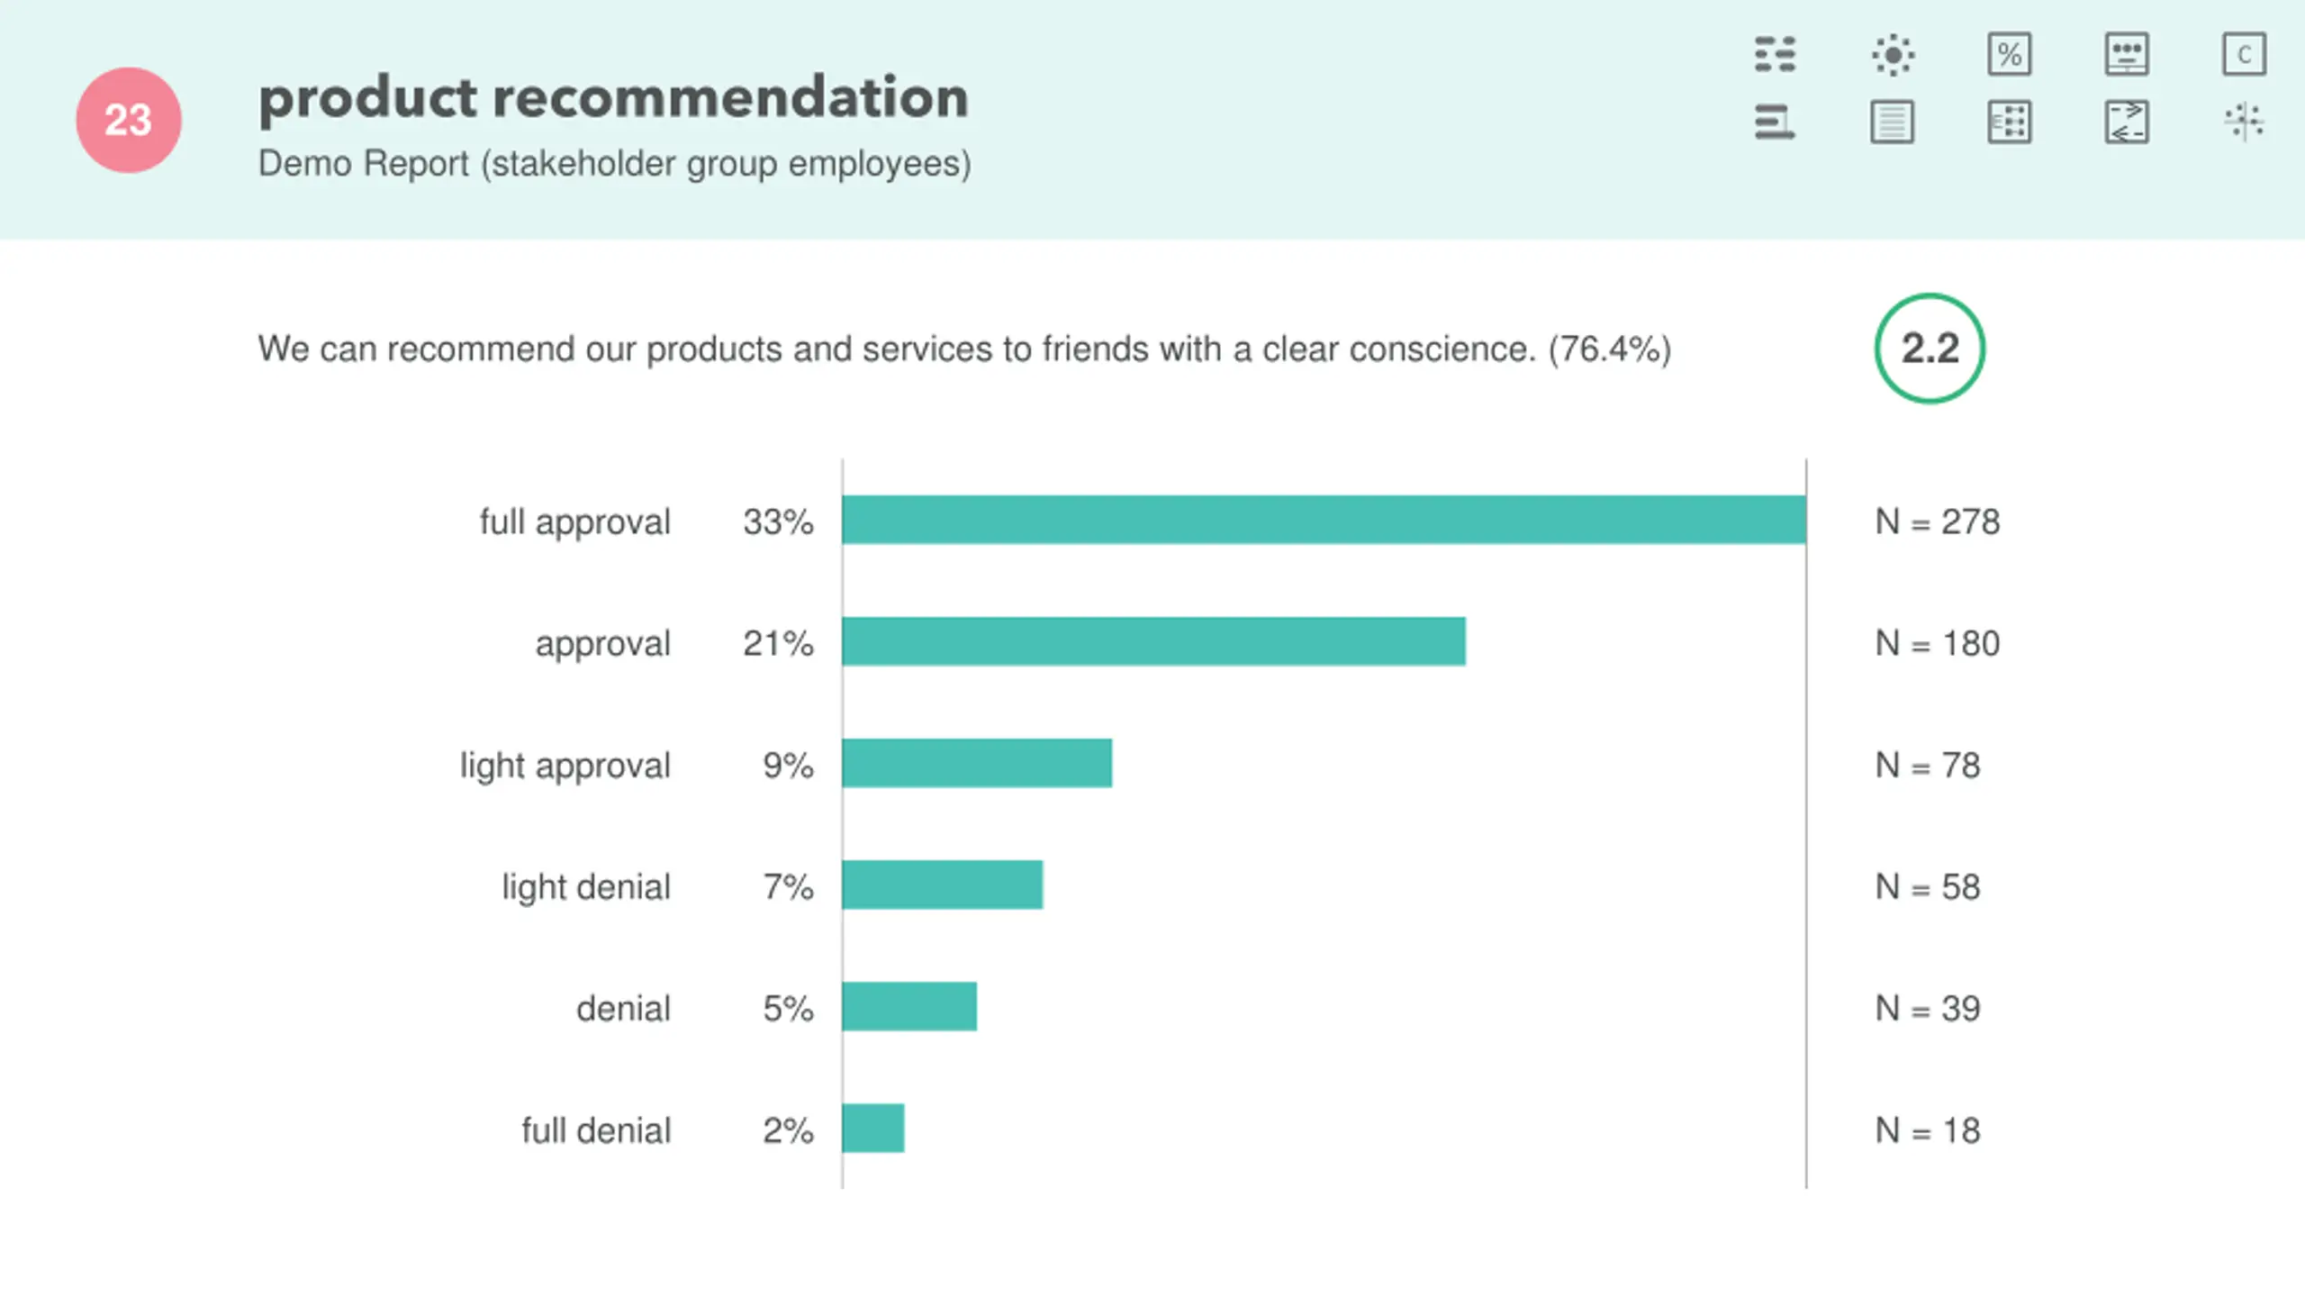Select the connected-dots matrix icon

(x=2010, y=122)
